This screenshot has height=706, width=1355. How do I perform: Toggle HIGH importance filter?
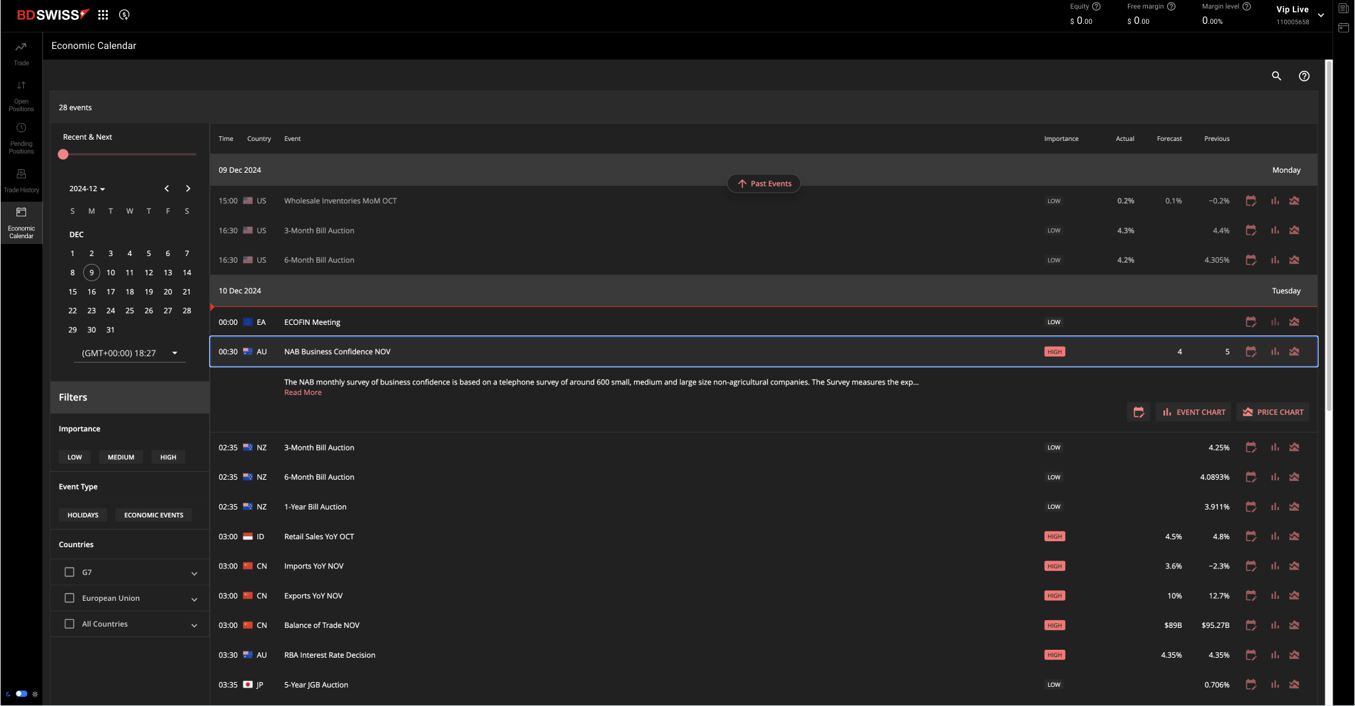[x=168, y=457]
